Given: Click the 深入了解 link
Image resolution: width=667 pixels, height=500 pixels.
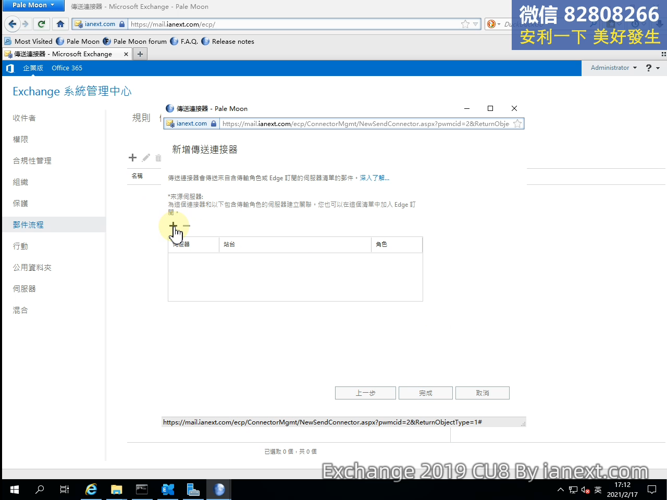Looking at the screenshot, I should (374, 178).
